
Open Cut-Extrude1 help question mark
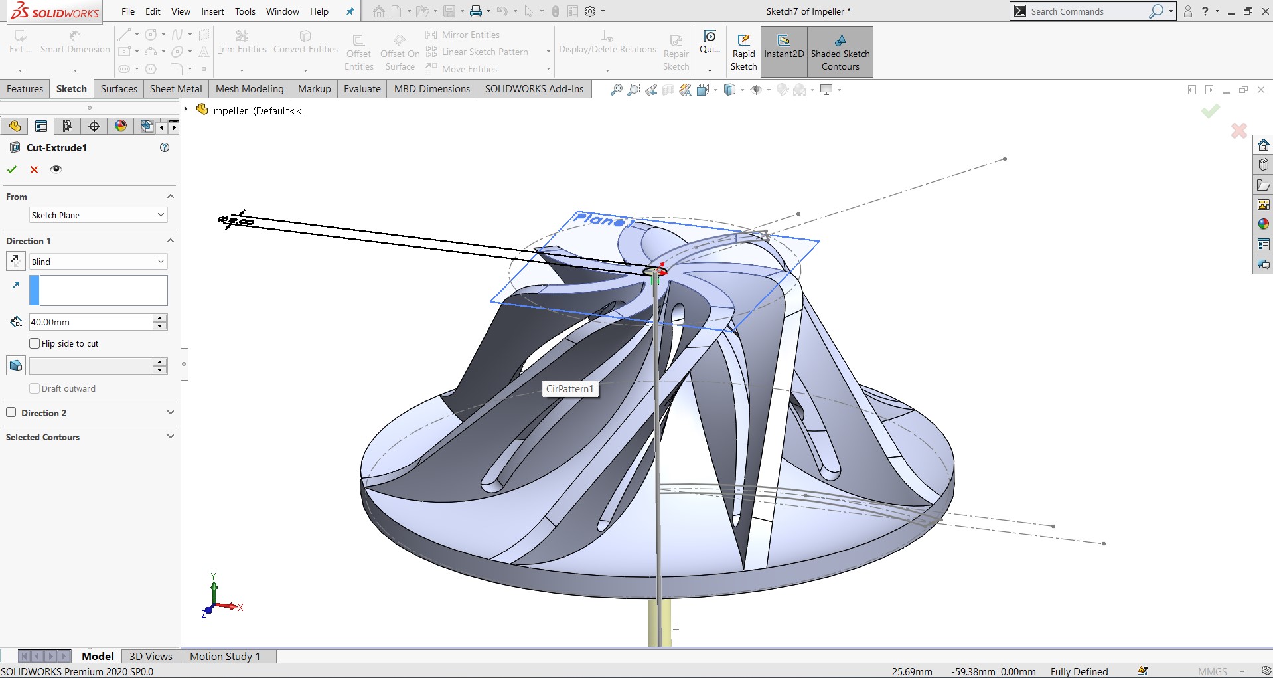tap(165, 147)
